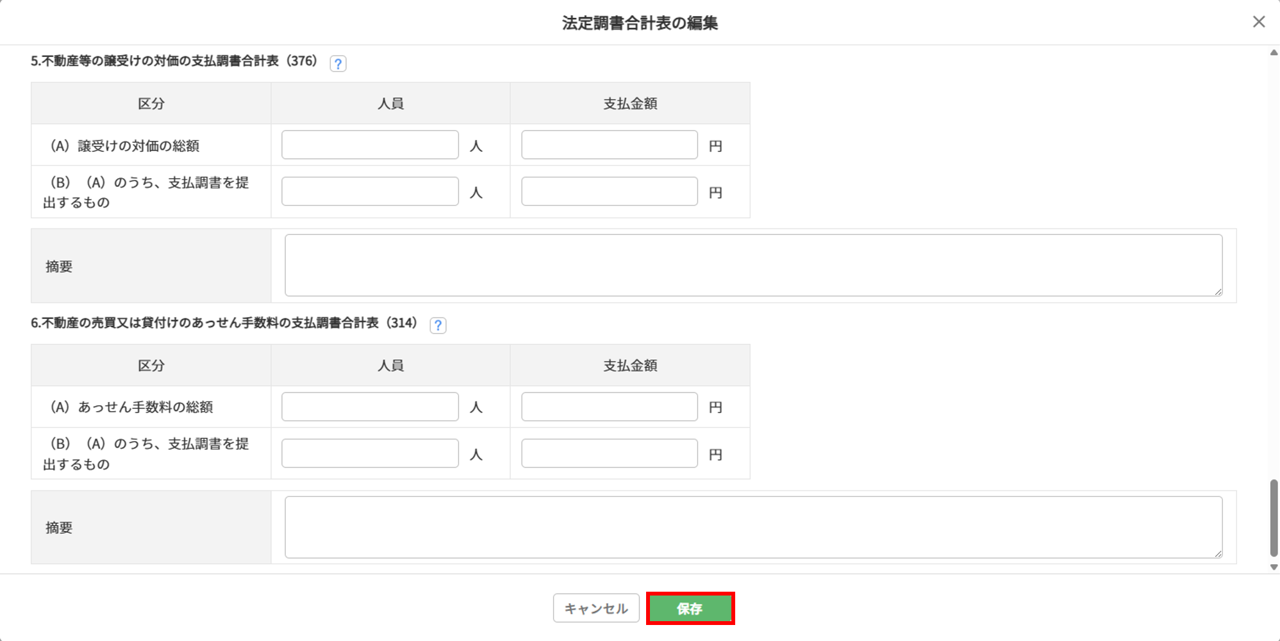Click the 摘要 label in section 5
The width and height of the screenshot is (1280, 641).
(x=59, y=266)
